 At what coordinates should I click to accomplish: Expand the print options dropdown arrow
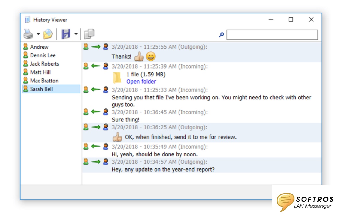point(38,34)
